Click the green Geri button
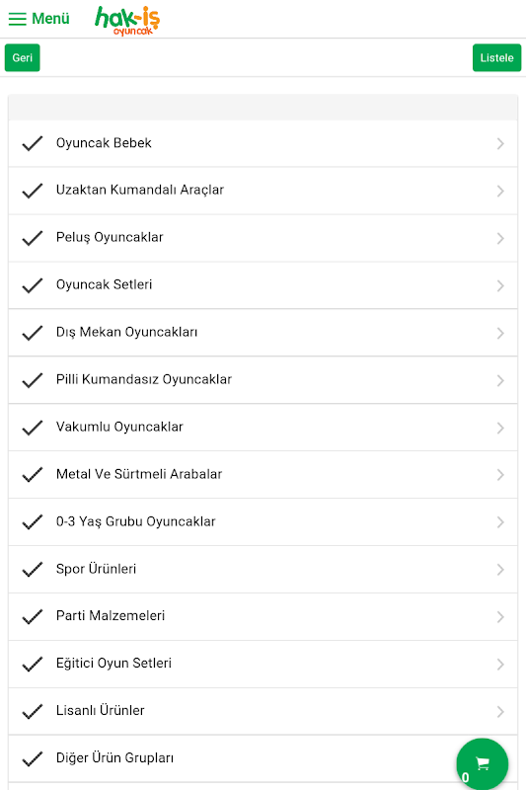This screenshot has height=790, width=526. point(22,58)
